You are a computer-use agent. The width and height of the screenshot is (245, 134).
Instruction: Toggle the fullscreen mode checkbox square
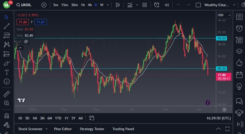point(198,5)
